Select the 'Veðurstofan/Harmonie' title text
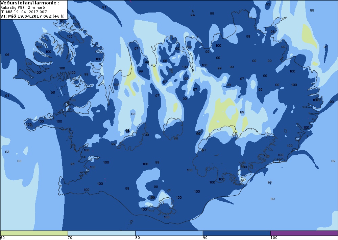Image resolution: width=338 pixels, height=240 pixels. point(29,3)
